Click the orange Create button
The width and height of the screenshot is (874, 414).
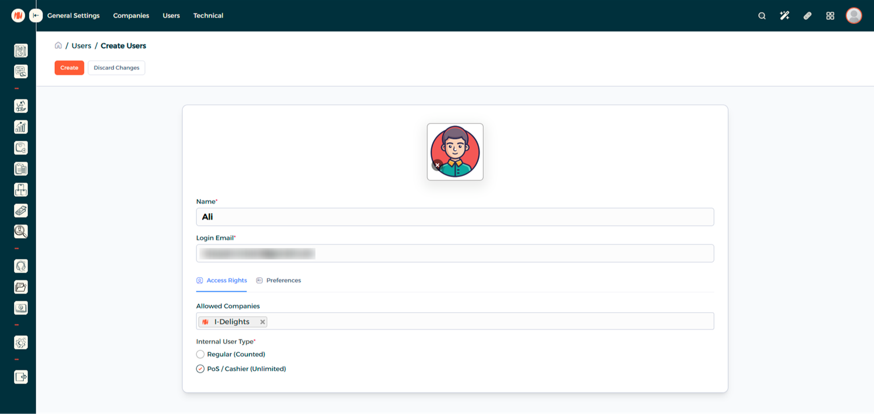pyautogui.click(x=69, y=68)
